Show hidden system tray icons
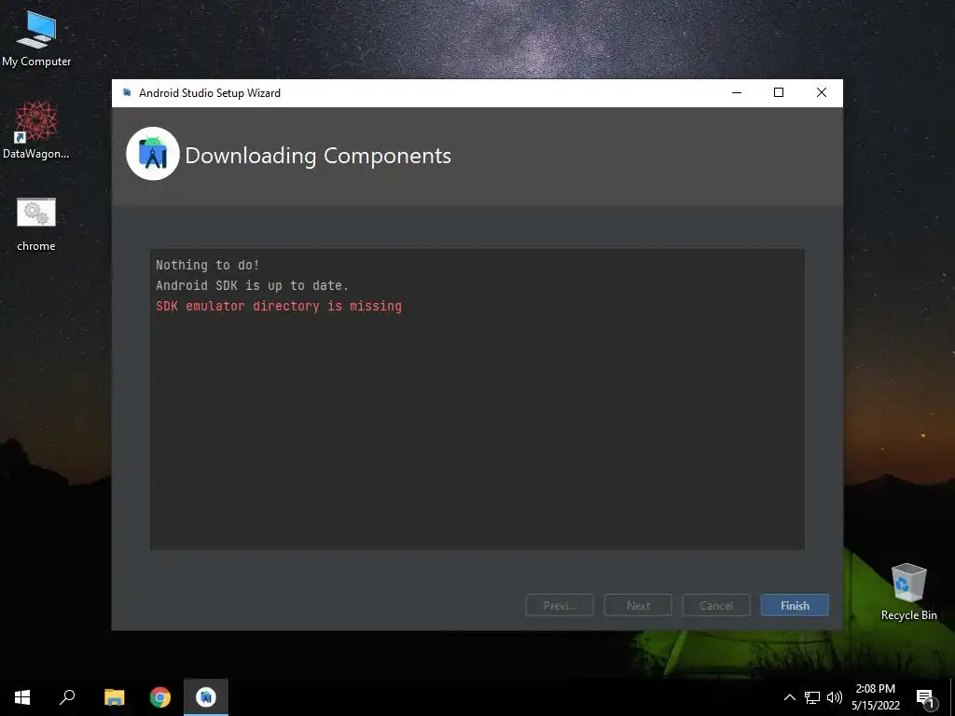Screen dimensions: 955x716 (x=789, y=697)
